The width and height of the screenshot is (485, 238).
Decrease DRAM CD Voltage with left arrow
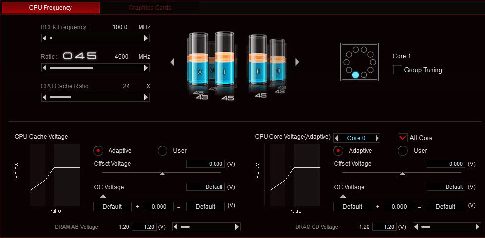416,227
